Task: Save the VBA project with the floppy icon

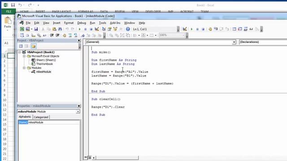Action: tap(36, 29)
